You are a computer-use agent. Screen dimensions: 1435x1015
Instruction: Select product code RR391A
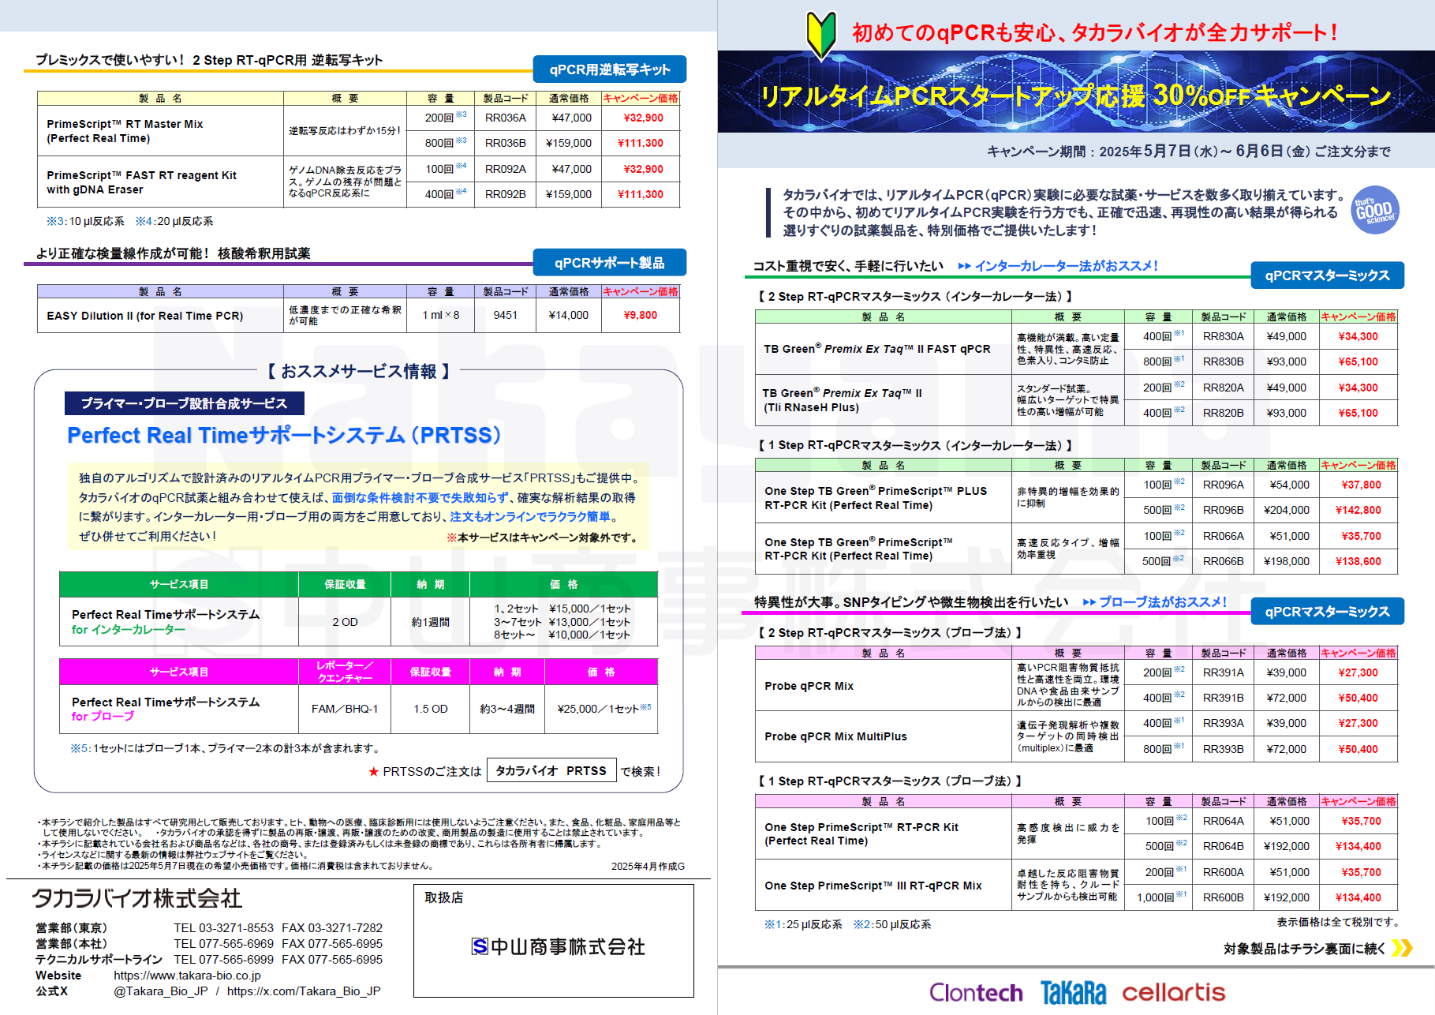1224,672
